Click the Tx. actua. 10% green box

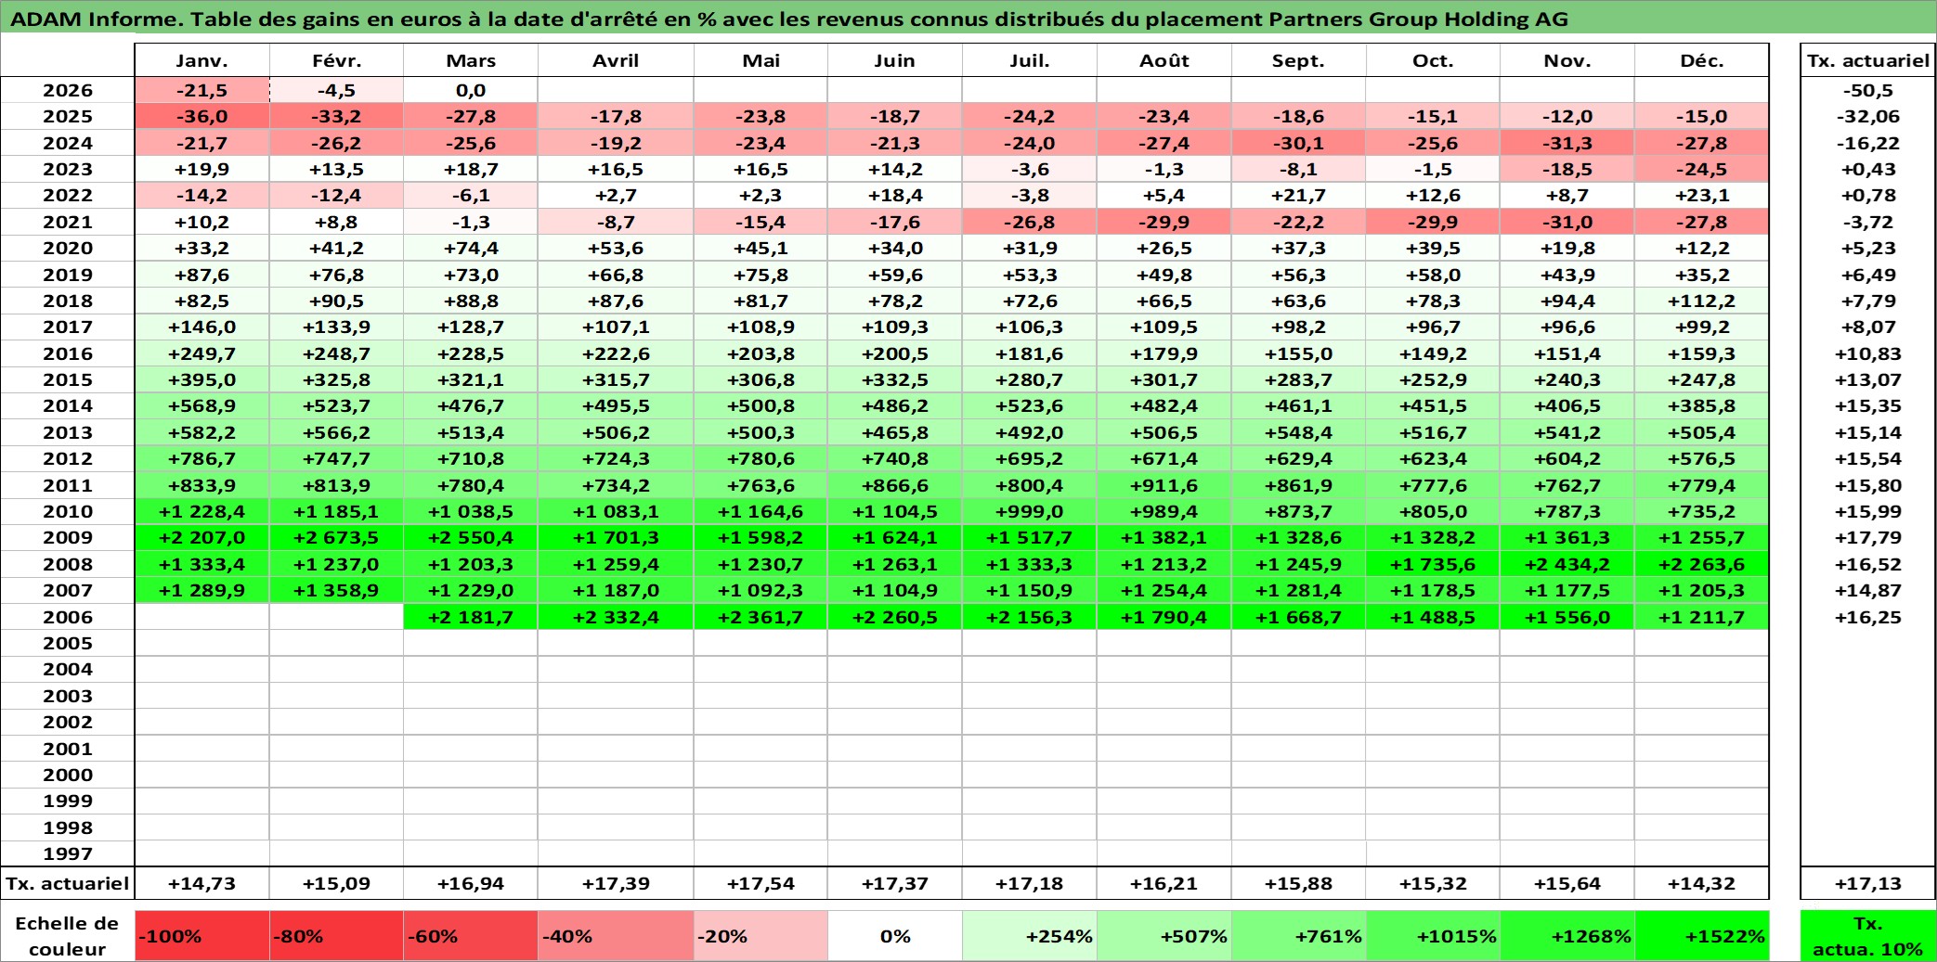point(1868,936)
